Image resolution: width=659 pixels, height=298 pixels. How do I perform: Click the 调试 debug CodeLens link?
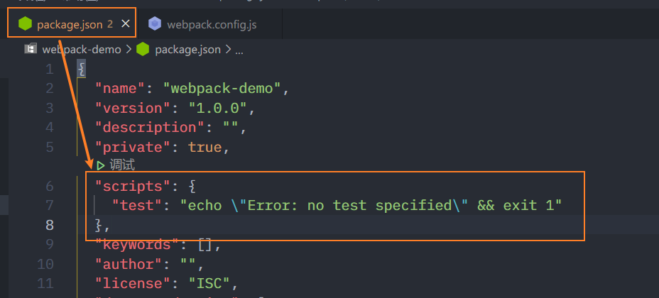tap(122, 165)
